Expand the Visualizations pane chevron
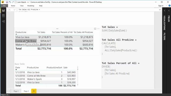 point(165,11)
